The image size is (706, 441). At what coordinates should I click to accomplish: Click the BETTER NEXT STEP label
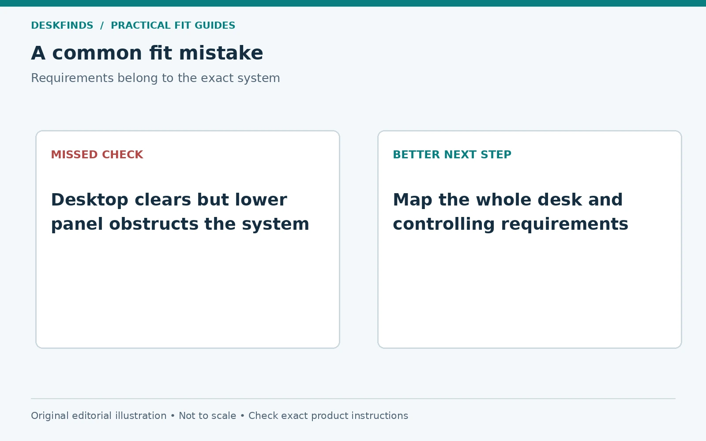pyautogui.click(x=452, y=155)
